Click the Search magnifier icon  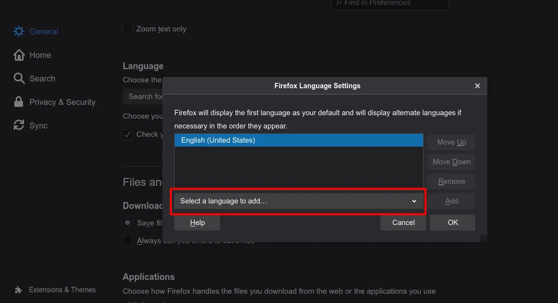19,78
